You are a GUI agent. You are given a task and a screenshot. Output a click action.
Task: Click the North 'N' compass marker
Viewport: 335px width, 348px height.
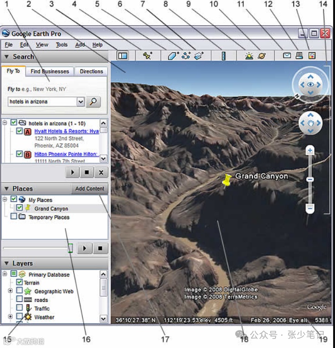click(x=297, y=96)
